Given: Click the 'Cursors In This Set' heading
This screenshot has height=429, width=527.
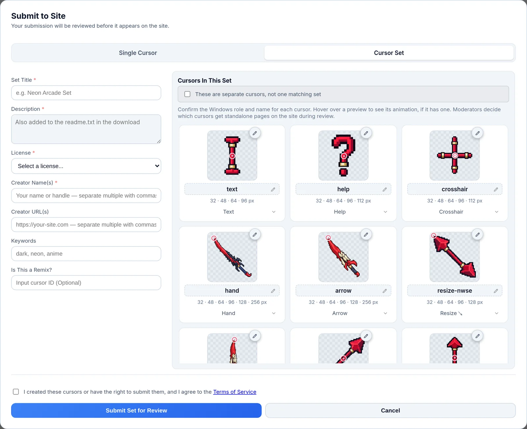Looking at the screenshot, I should coord(205,81).
